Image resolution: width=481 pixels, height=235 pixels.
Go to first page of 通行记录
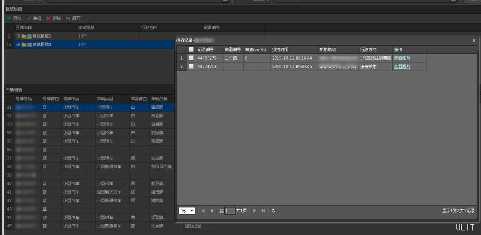(x=203, y=211)
